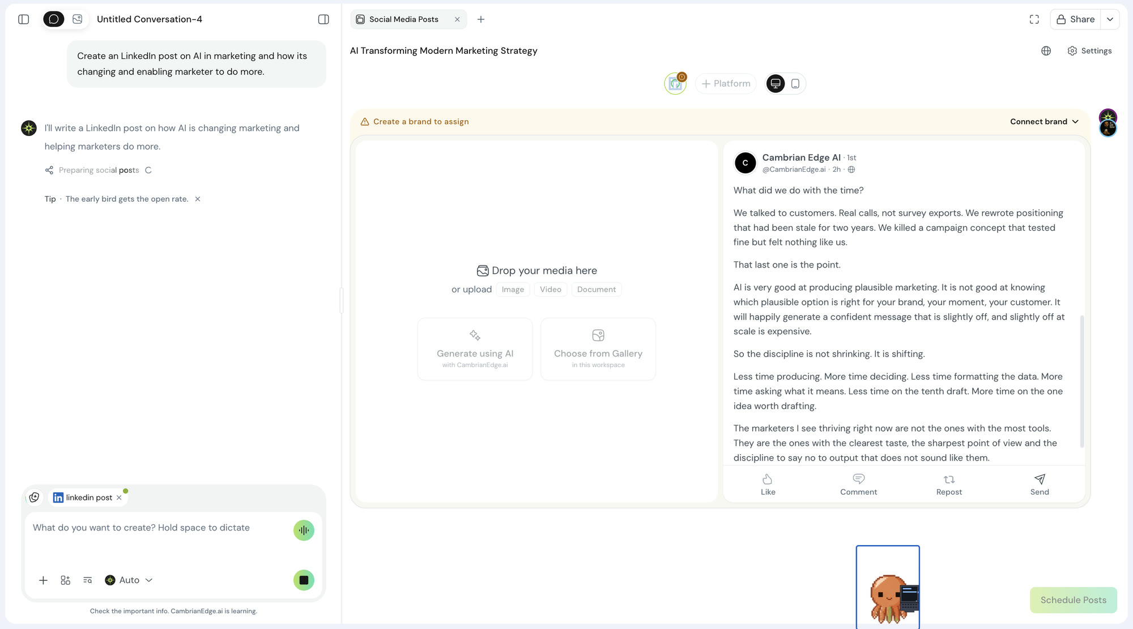Screen dimensions: 1133x629
Task: Send the post preview
Action: coord(1040,485)
